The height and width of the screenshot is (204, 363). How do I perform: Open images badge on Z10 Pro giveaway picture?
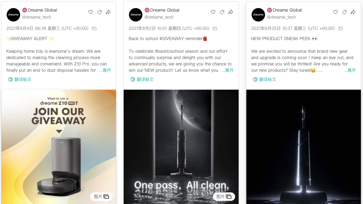coord(101,196)
